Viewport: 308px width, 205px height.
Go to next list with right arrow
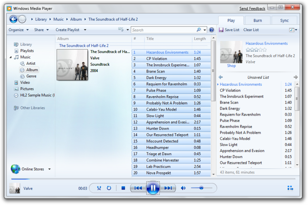coord(296,77)
